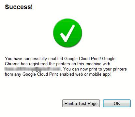Click the sentence "You can now print to your printers"
The height and width of the screenshot is (117, 135).
[x=95, y=69]
